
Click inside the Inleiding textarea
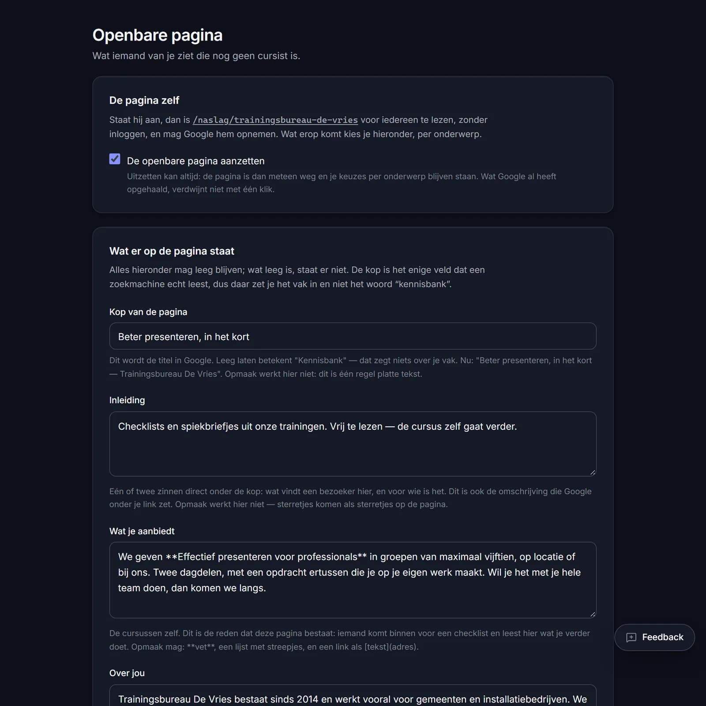point(353,444)
